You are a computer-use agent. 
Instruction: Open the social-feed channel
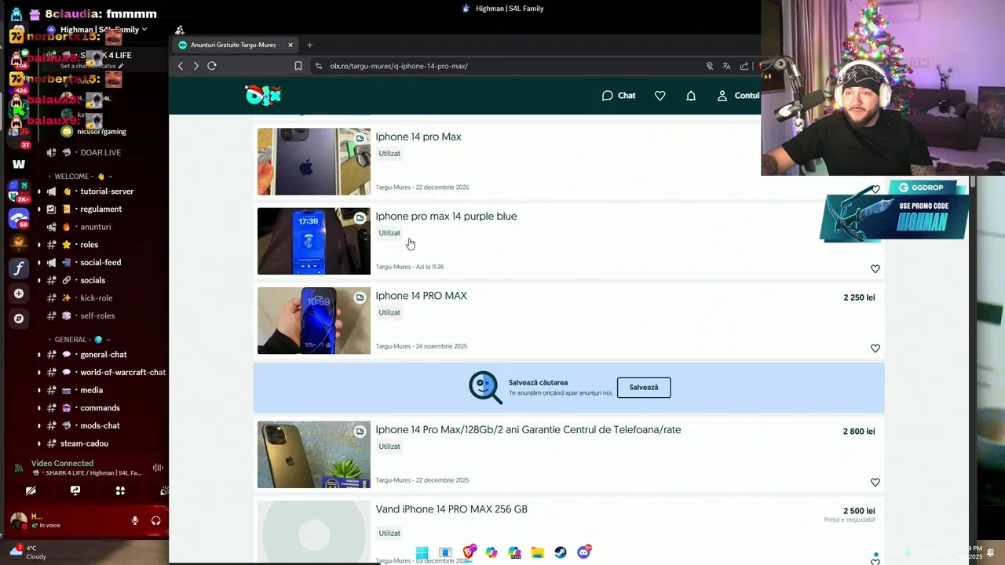tap(100, 263)
